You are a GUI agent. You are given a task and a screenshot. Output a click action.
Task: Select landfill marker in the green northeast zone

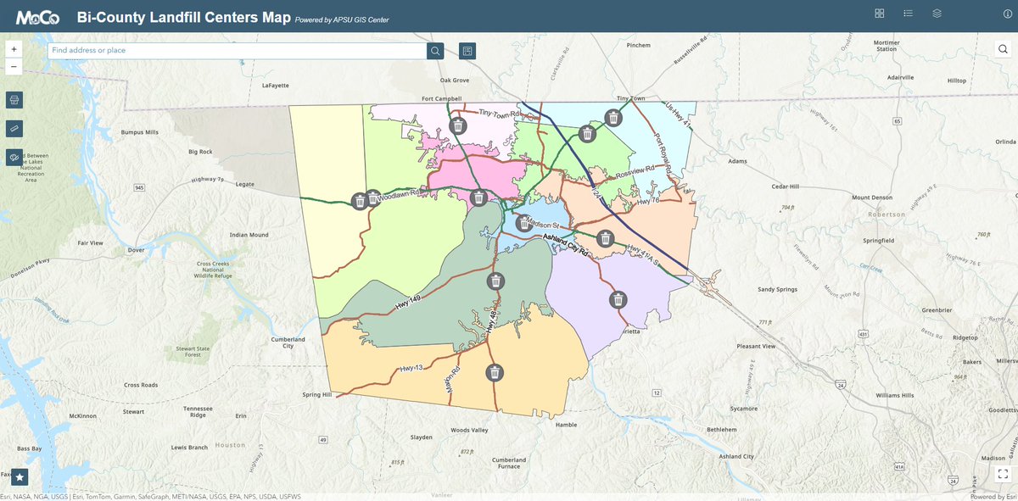coord(586,134)
